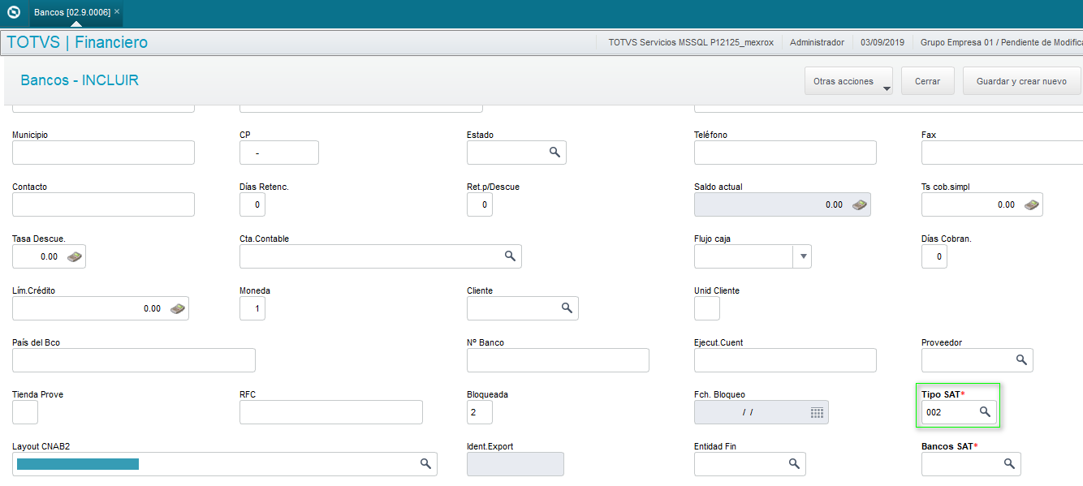Open the Layout CNAB2 lookup magnifier
The height and width of the screenshot is (486, 1083).
(x=425, y=464)
